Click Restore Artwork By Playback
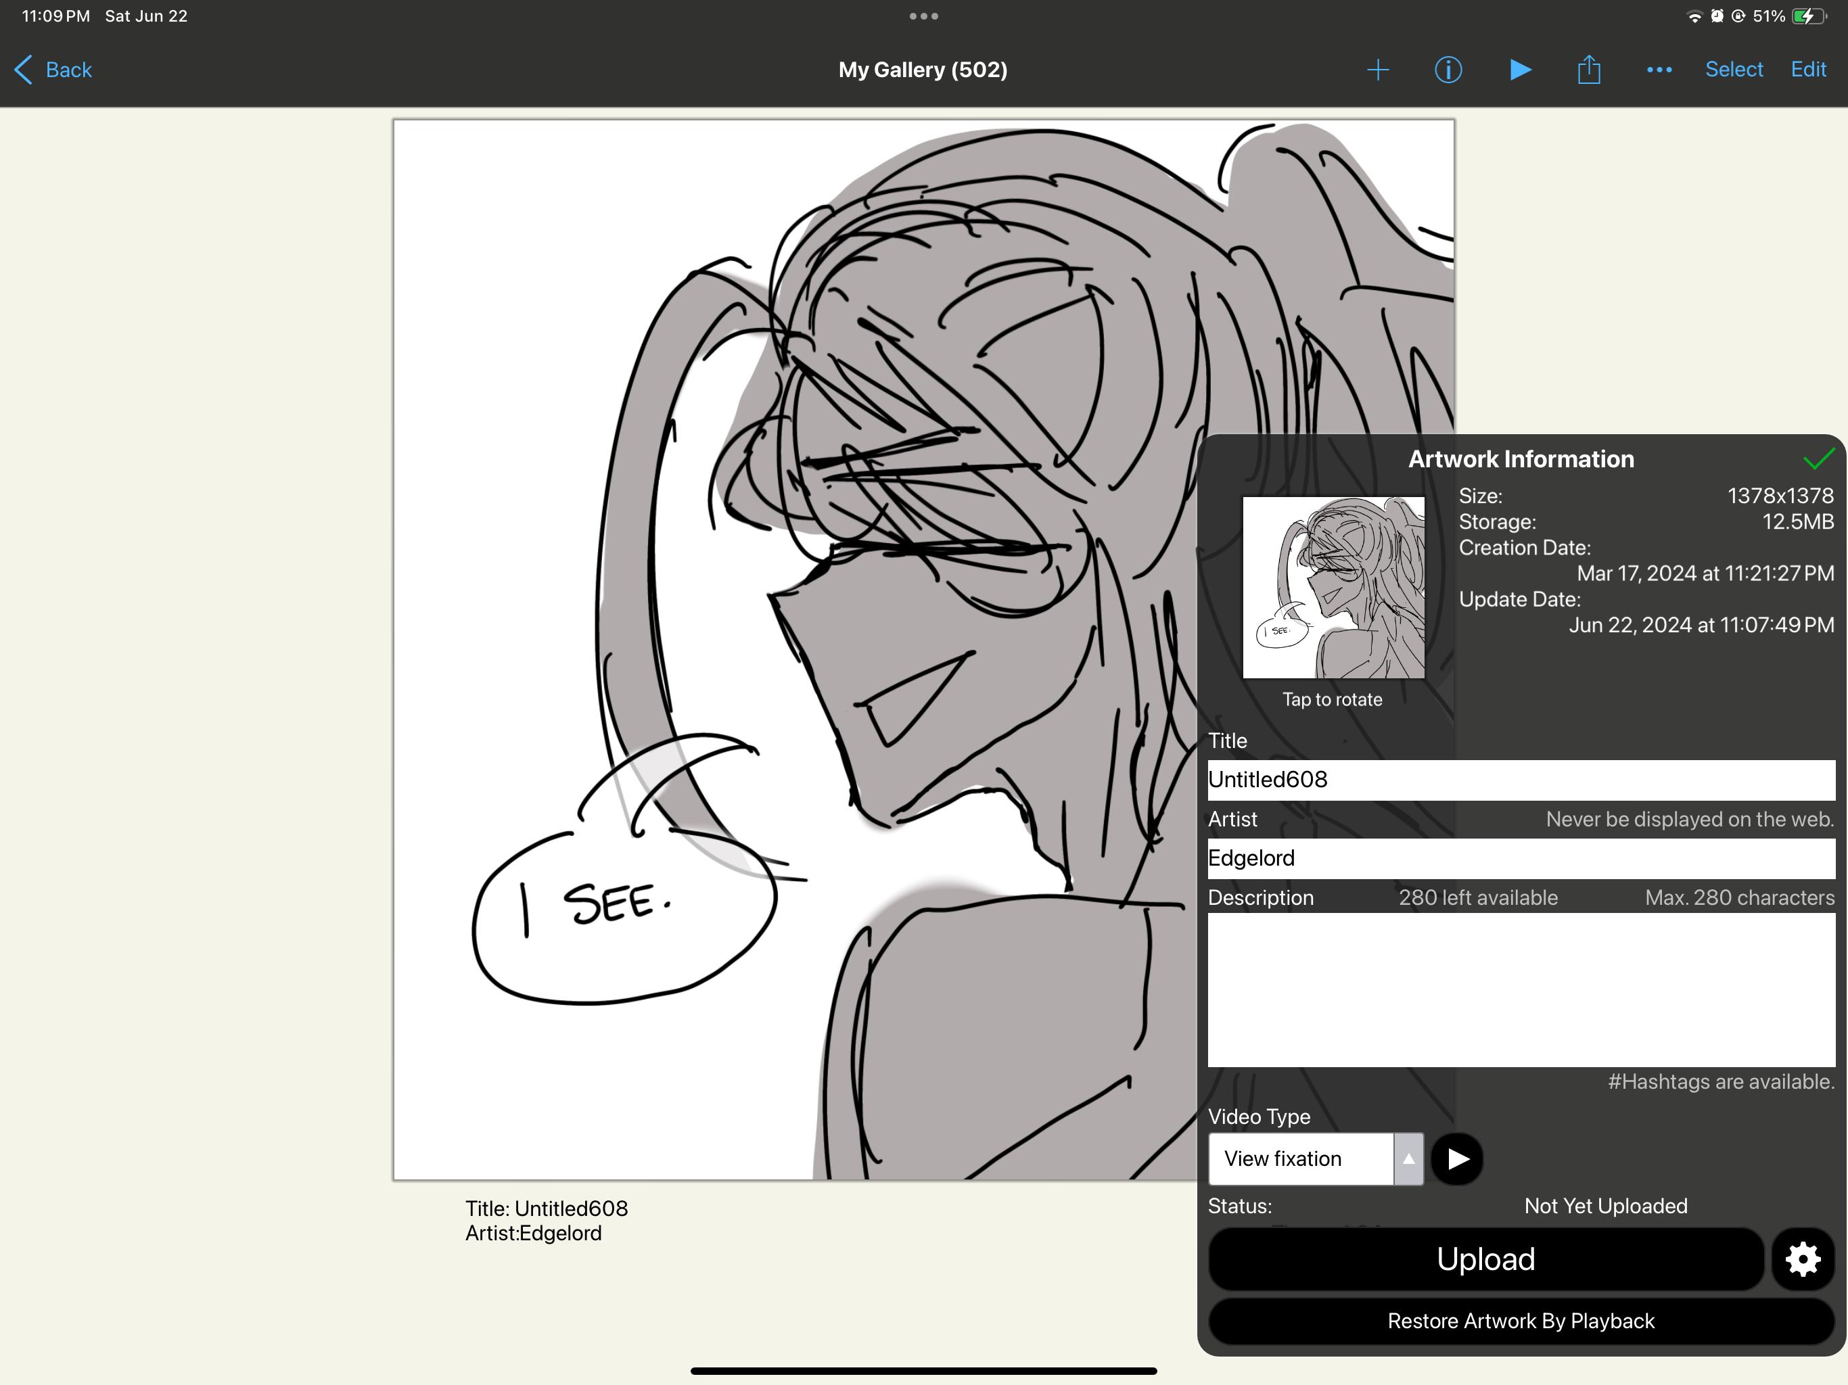 click(x=1521, y=1321)
